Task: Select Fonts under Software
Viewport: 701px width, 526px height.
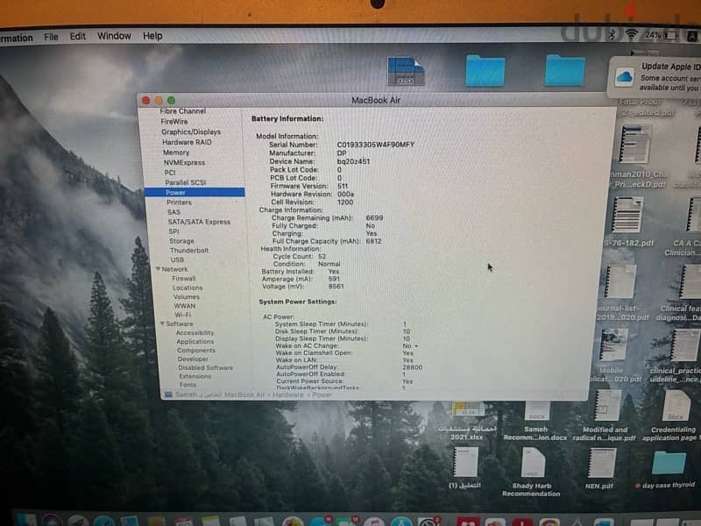Action: pyautogui.click(x=188, y=385)
